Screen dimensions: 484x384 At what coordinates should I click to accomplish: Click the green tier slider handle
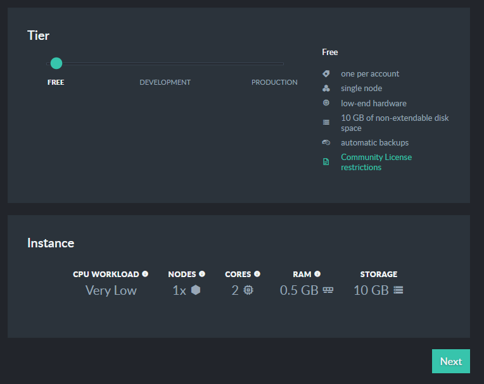[56, 63]
